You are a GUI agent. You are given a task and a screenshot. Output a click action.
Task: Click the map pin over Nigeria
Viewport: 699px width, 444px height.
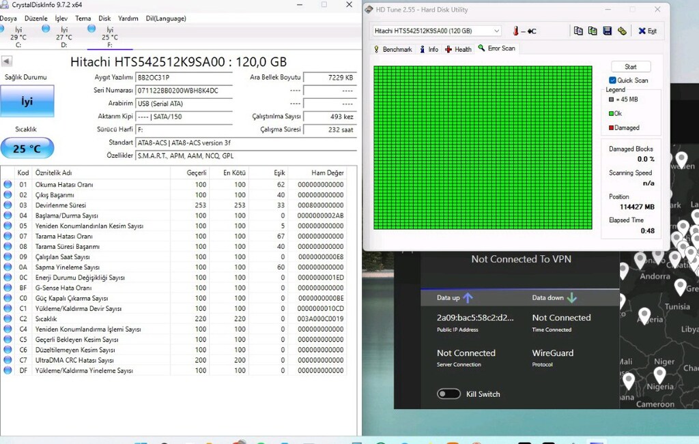click(659, 374)
